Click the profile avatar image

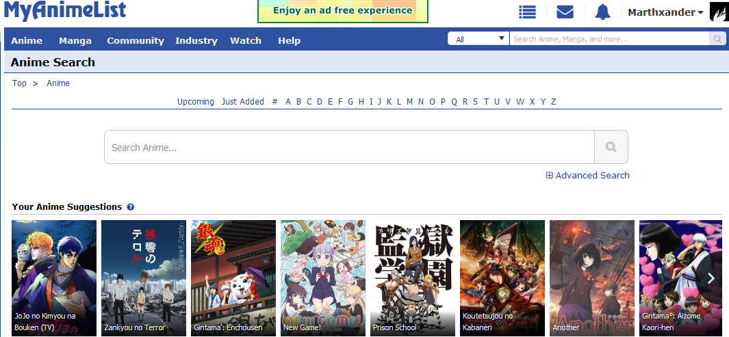click(x=719, y=12)
